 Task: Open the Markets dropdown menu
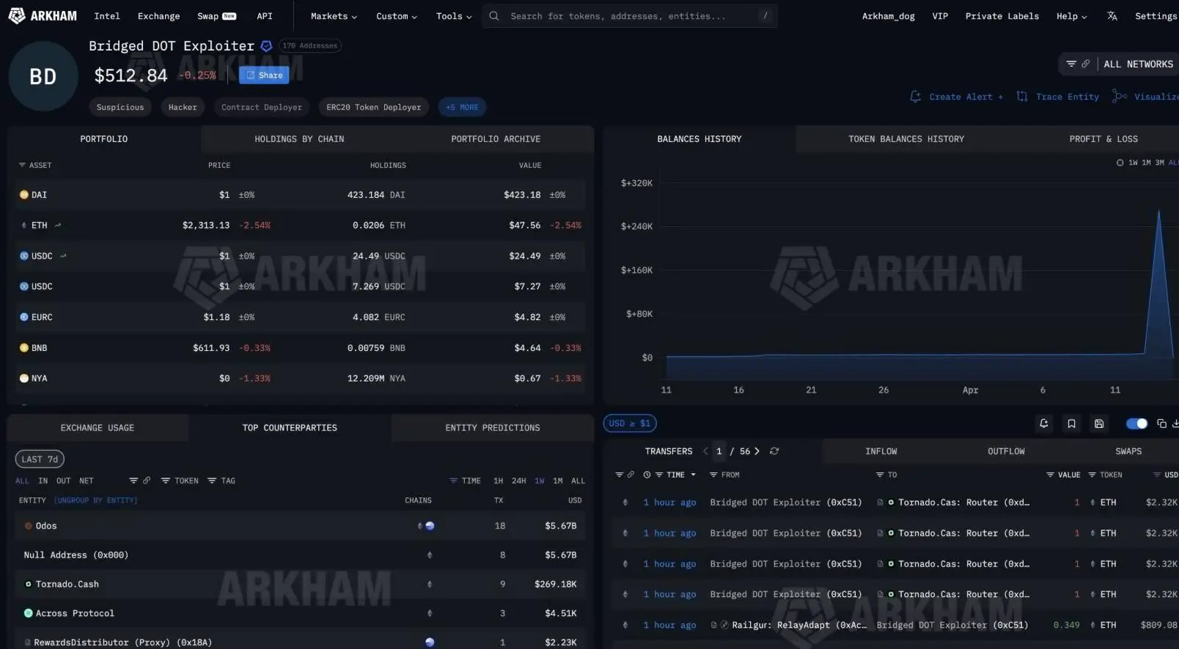click(x=334, y=15)
